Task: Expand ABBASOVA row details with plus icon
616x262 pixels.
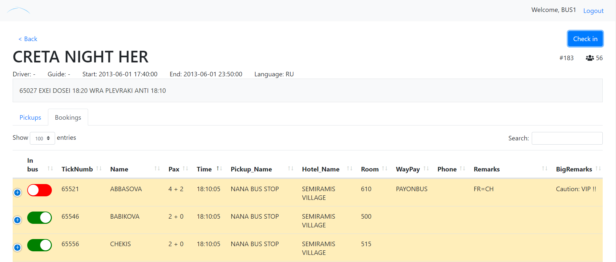Action: point(17,192)
